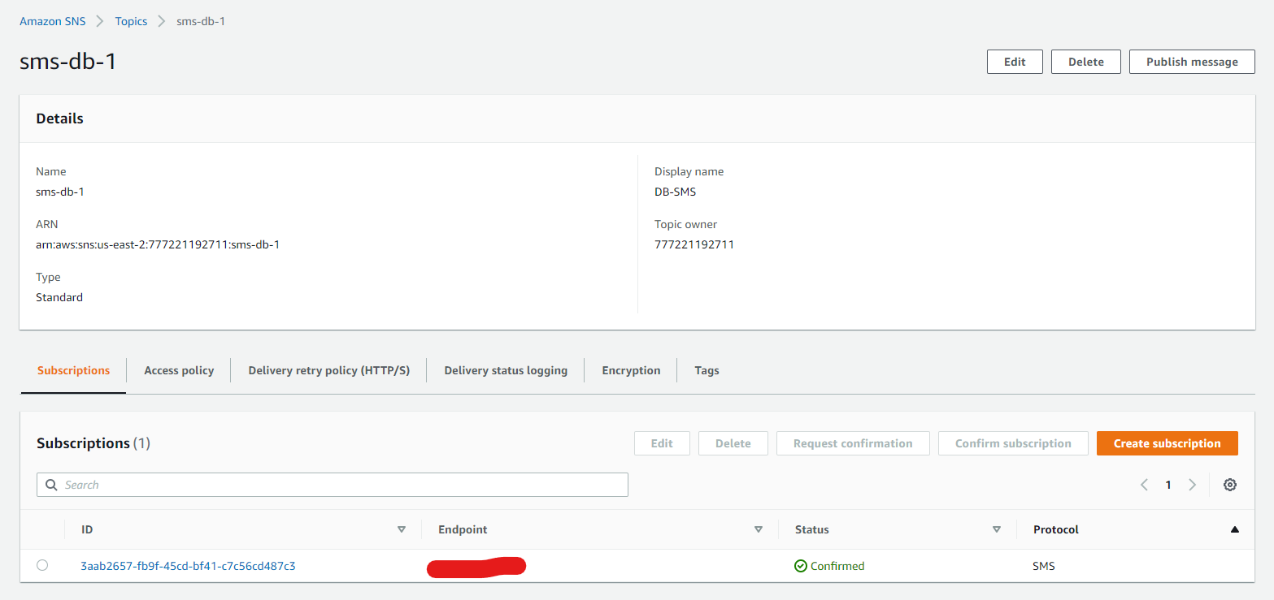Select the subscription row radio button
The image size is (1274, 600).
coord(42,565)
